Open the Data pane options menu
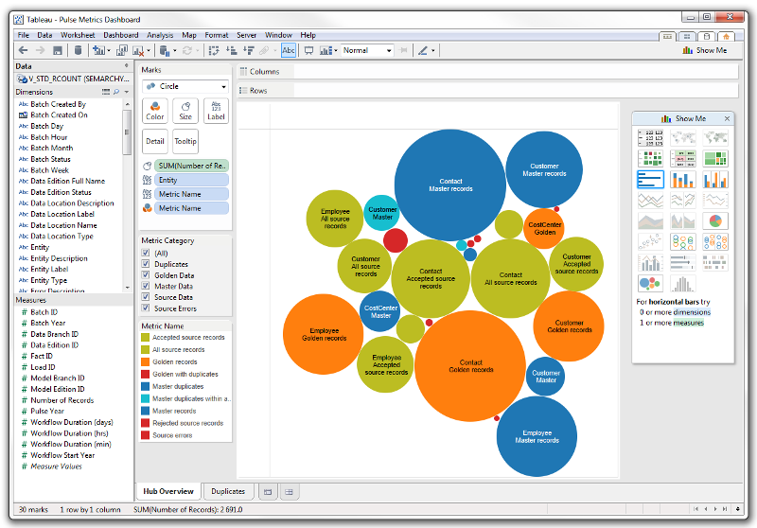Image resolution: width=757 pixels, height=528 pixels. [x=127, y=65]
